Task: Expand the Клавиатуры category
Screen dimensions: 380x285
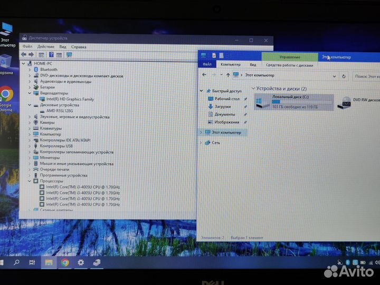Action: 30,128
